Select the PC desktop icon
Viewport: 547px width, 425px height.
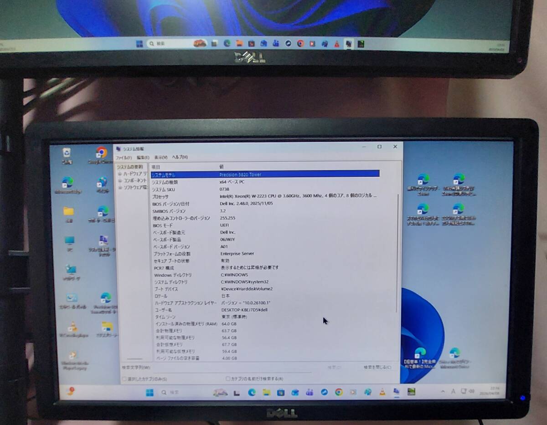tap(69, 243)
